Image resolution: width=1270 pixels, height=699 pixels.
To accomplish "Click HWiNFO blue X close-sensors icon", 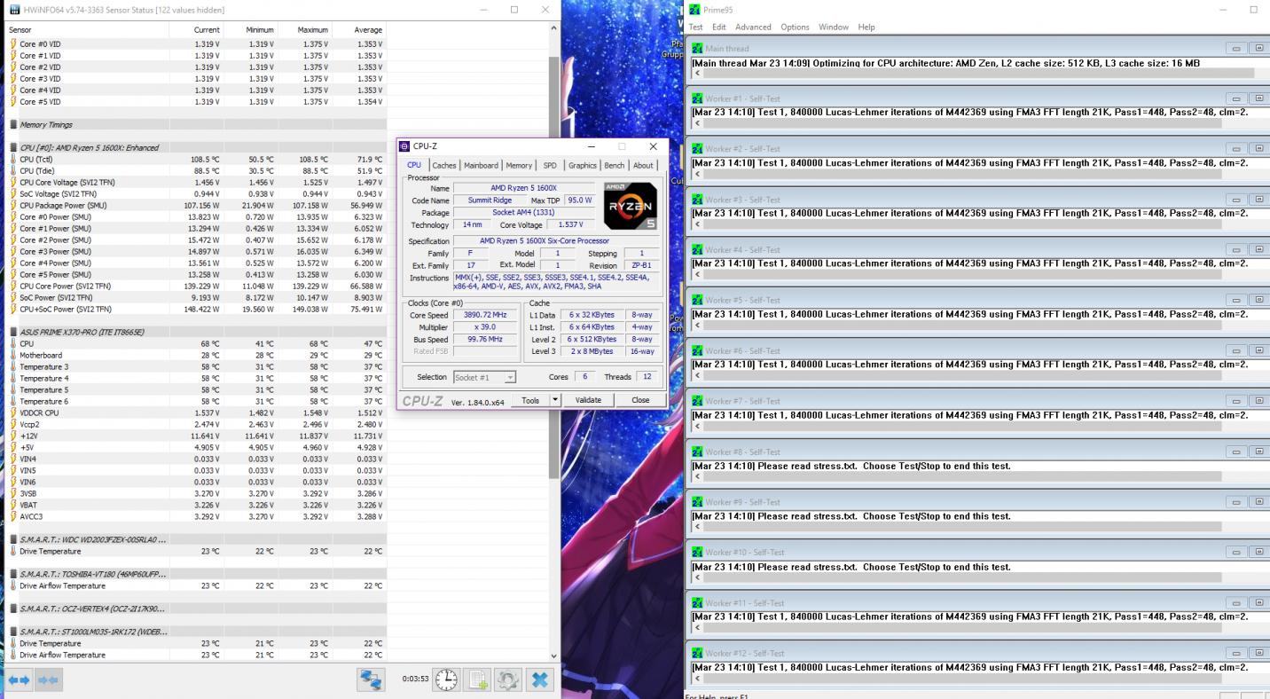I will pos(539,679).
